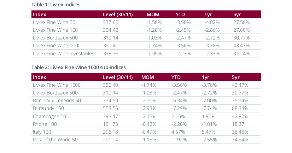Click the 88.34% five-year value
The width and height of the screenshot is (292, 153).
tap(240, 108)
